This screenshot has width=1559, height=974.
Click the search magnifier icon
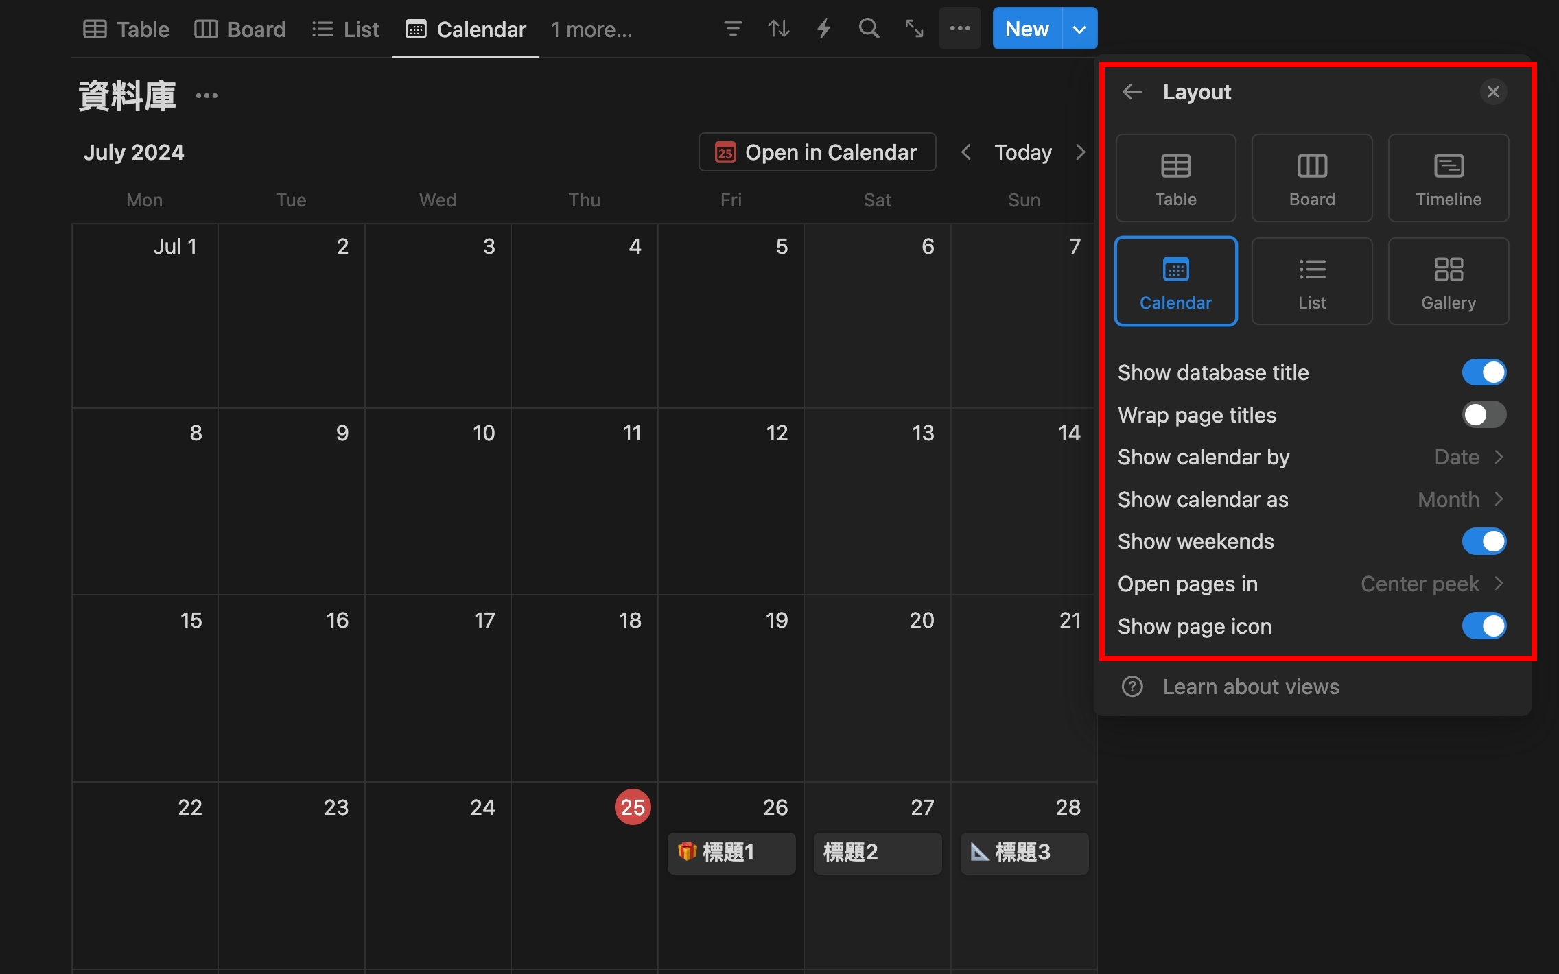(869, 29)
